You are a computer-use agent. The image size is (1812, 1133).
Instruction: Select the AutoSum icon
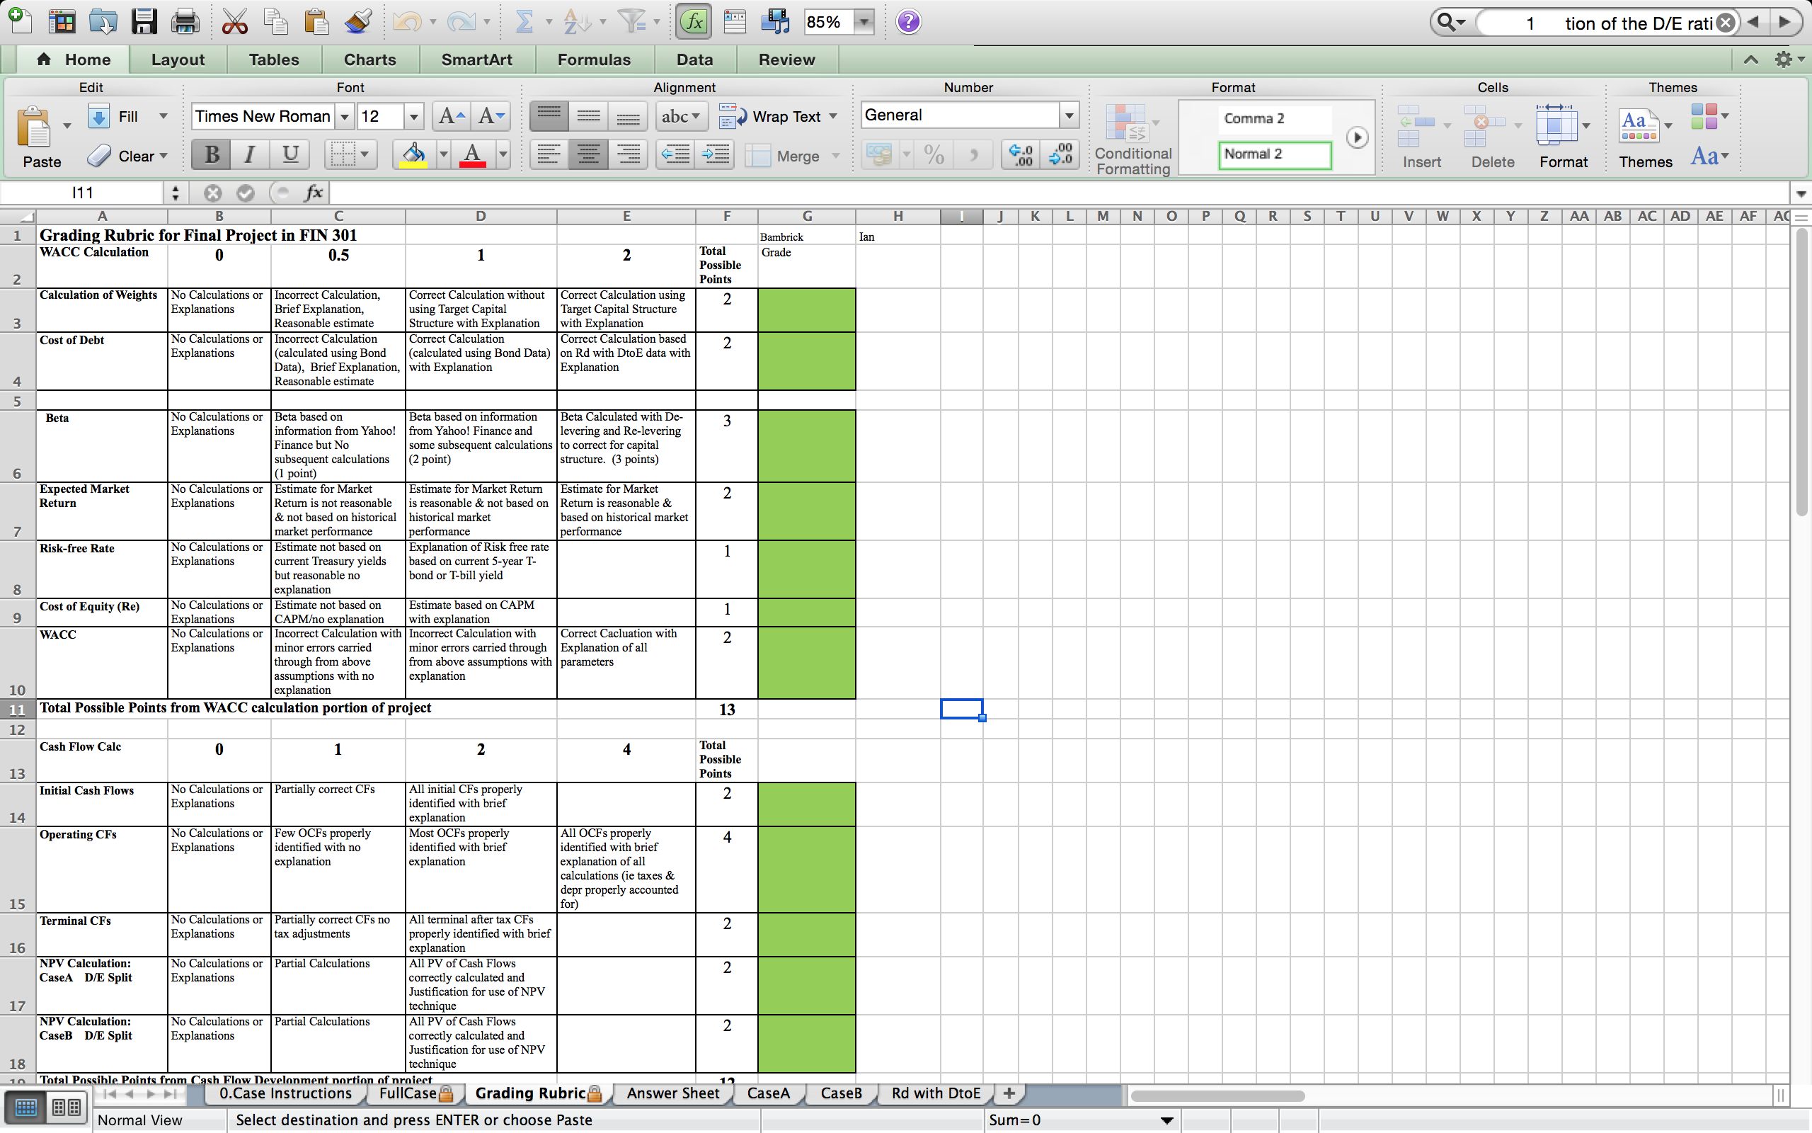(x=527, y=21)
